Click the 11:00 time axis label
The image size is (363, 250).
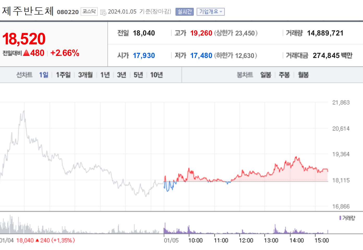(x=221, y=240)
